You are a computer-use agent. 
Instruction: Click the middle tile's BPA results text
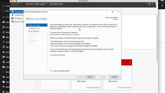point(81,81)
